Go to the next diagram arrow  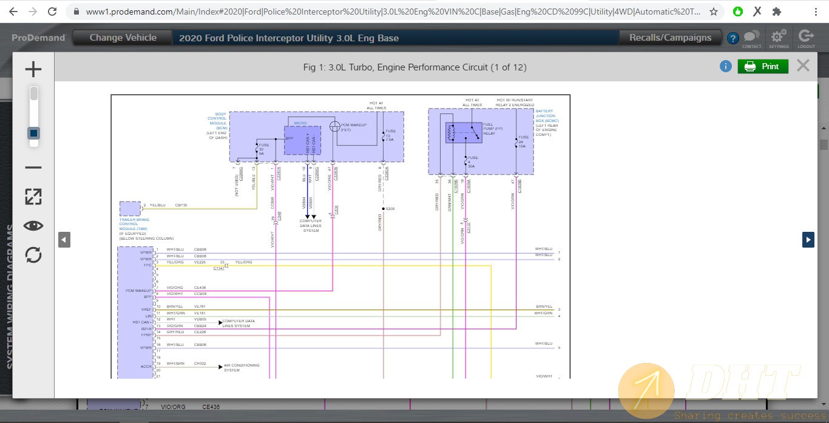click(x=808, y=240)
